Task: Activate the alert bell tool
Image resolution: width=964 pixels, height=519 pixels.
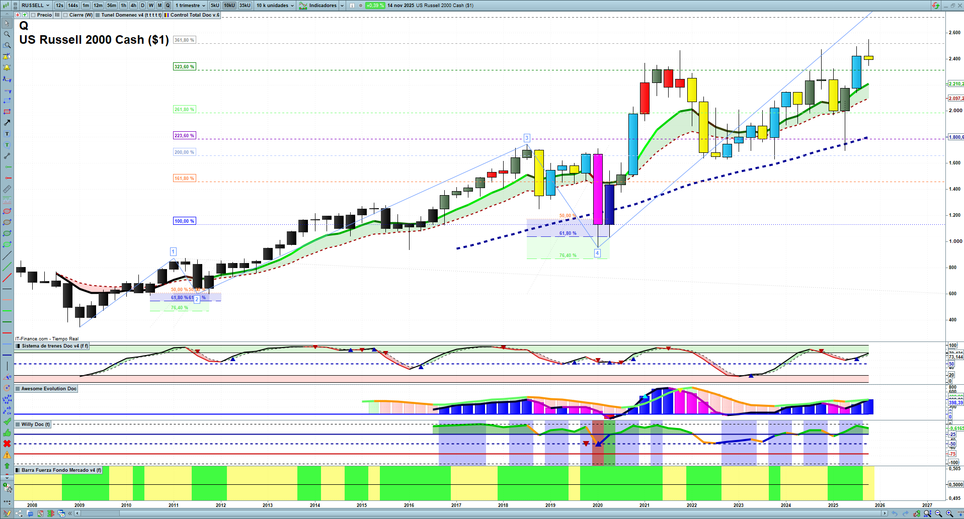Action: point(7,67)
